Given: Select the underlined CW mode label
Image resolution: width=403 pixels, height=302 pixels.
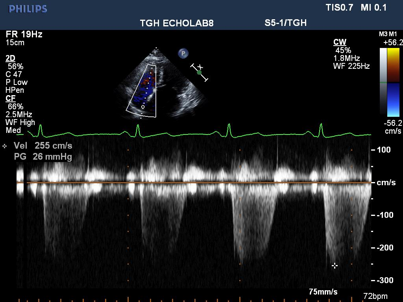Looking at the screenshot, I should point(340,42).
